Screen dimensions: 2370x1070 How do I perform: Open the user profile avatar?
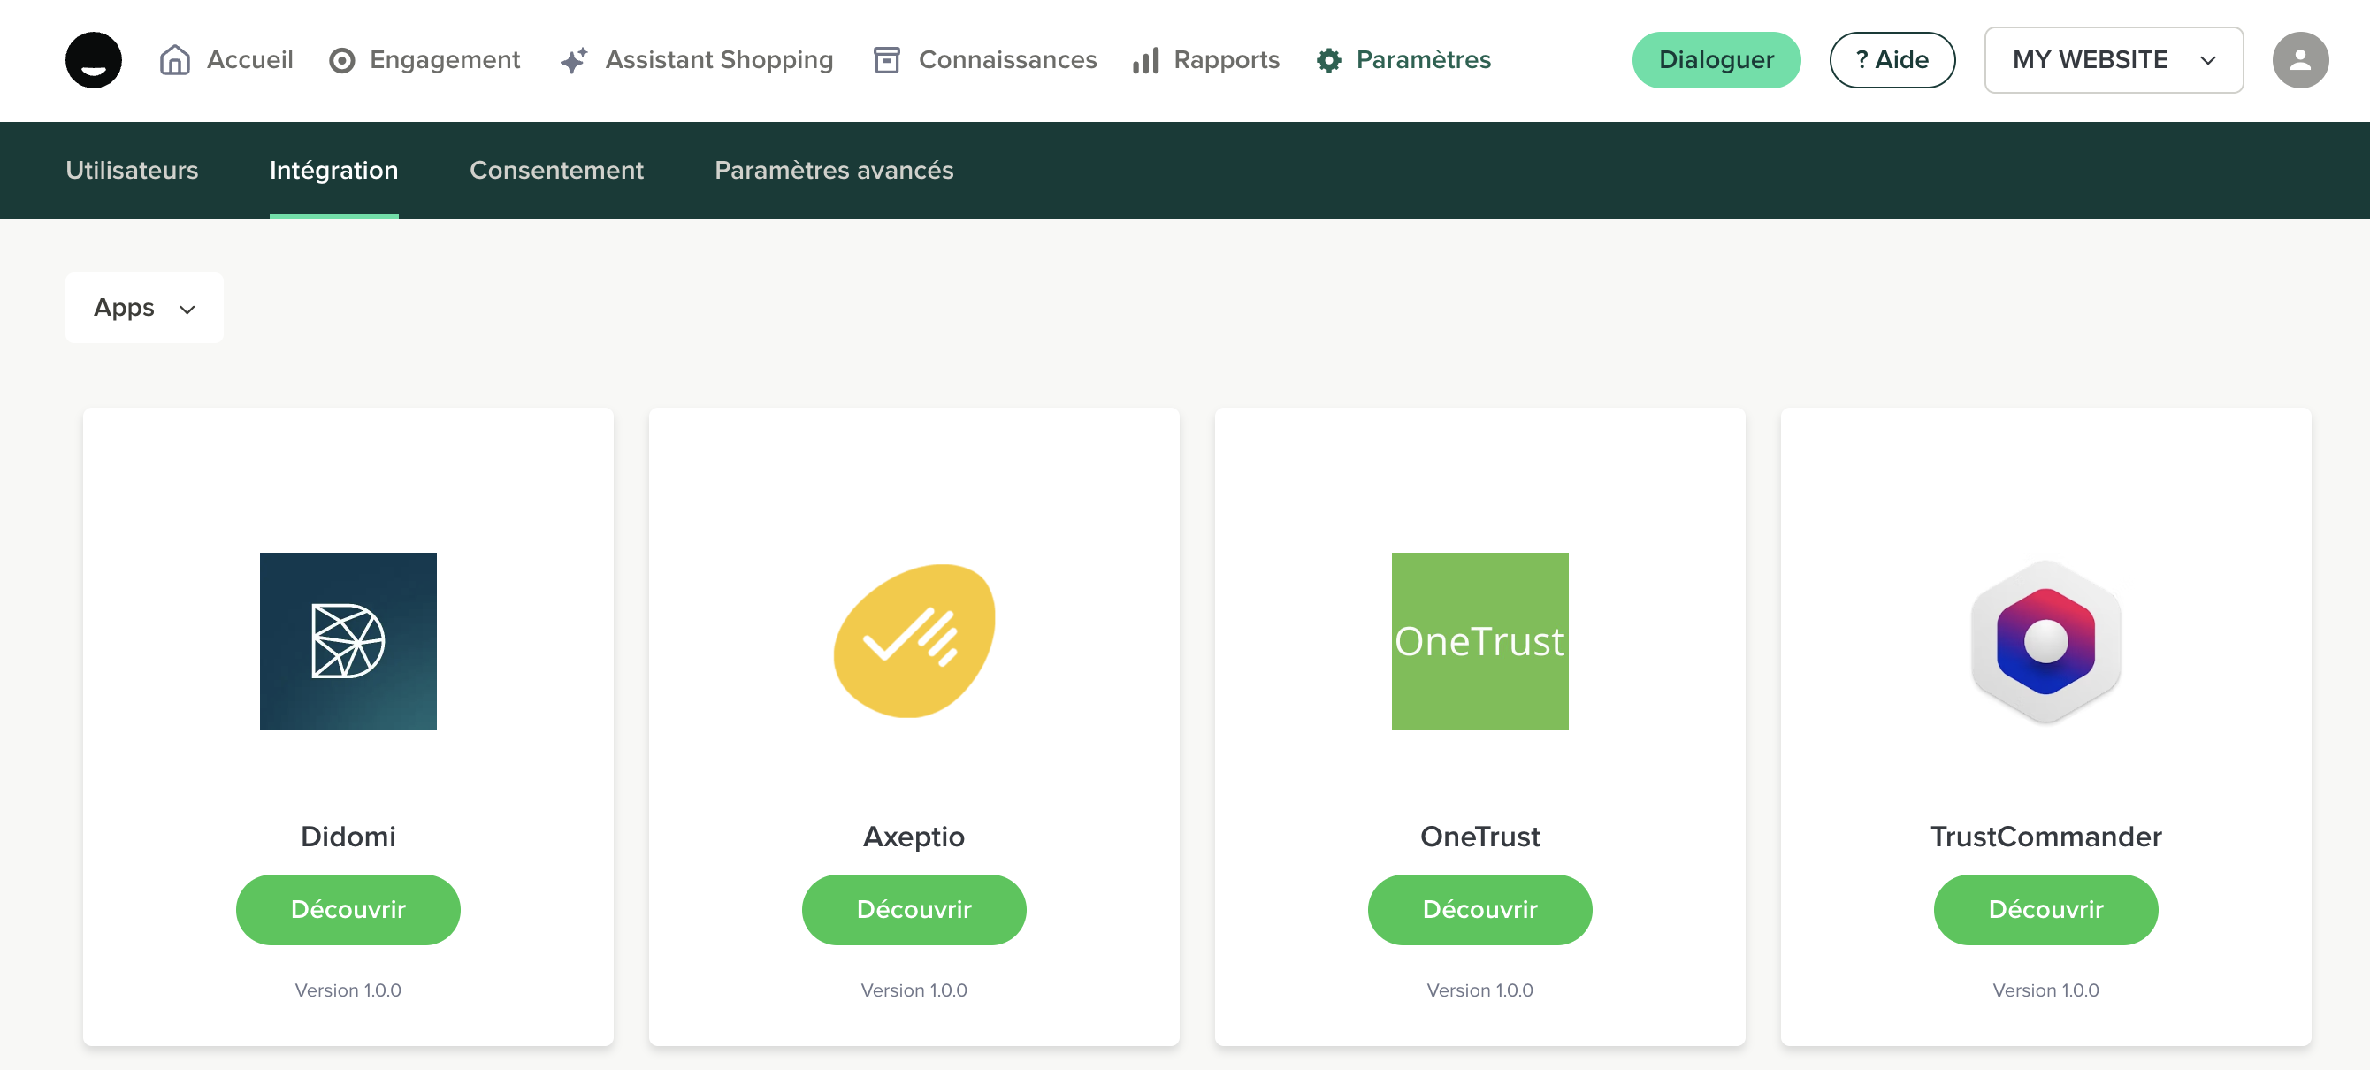coord(2299,60)
